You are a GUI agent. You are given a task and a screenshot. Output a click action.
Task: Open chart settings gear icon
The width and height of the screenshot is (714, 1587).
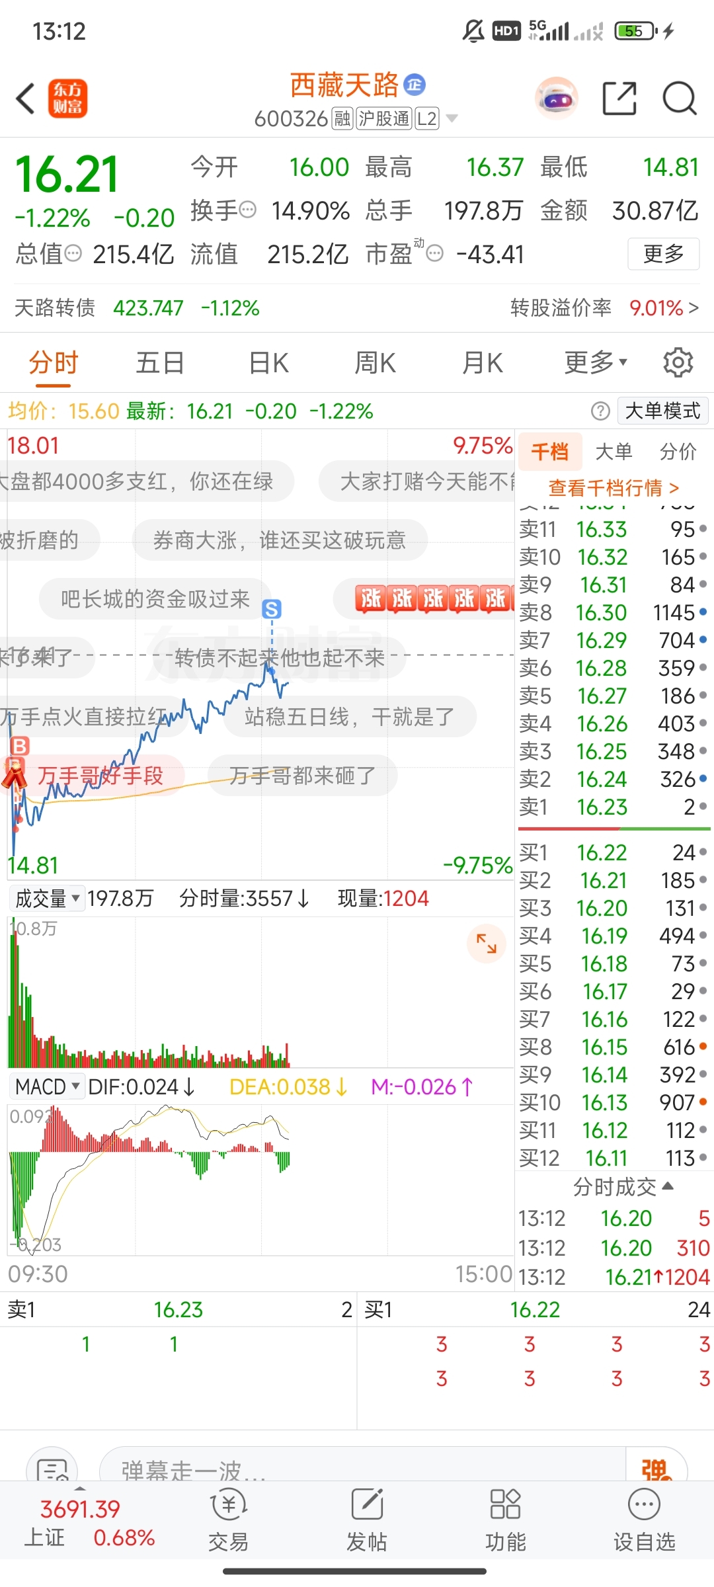[x=678, y=362]
